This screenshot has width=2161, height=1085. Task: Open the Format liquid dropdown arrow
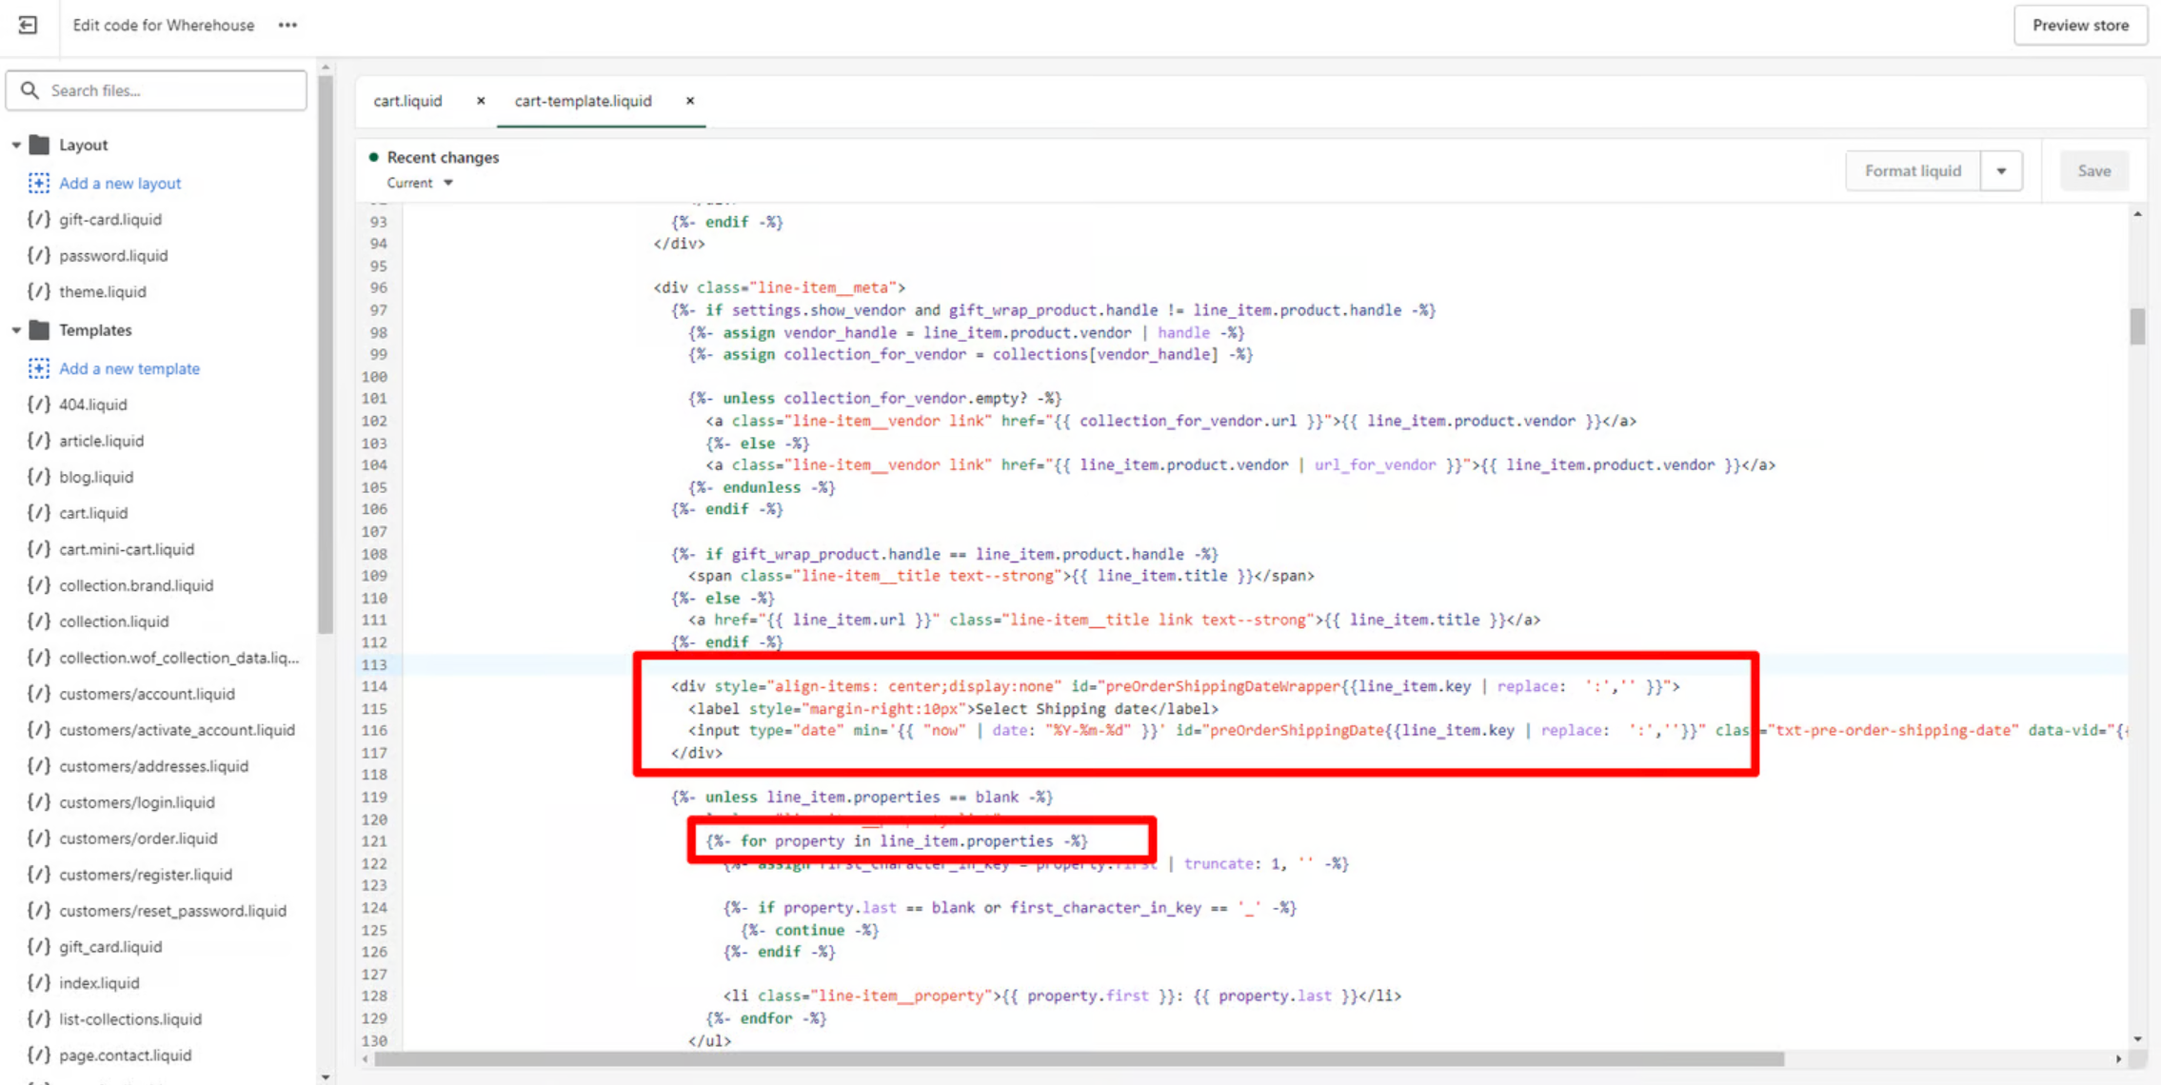[x=2001, y=171]
